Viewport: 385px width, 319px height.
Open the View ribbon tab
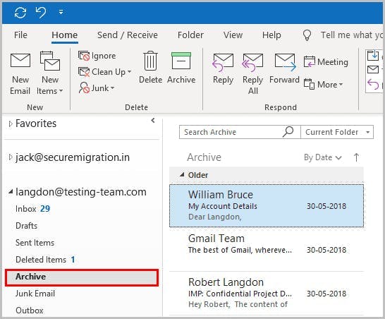pos(233,35)
